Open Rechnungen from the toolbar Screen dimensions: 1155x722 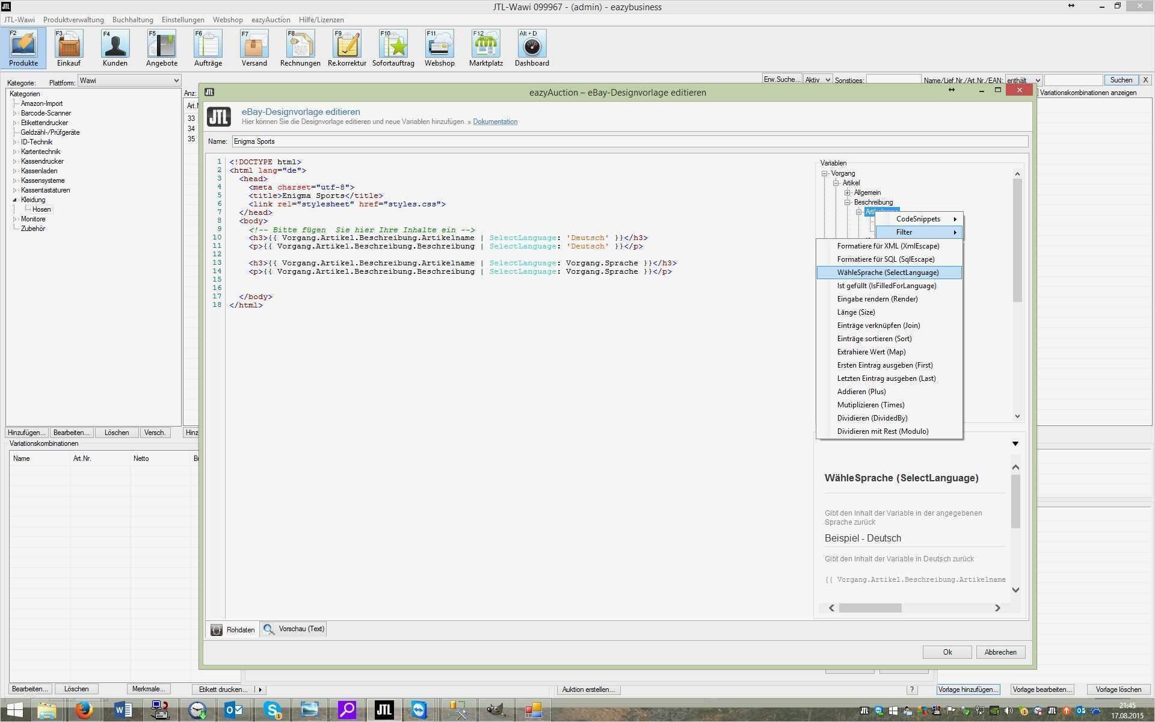coord(300,48)
